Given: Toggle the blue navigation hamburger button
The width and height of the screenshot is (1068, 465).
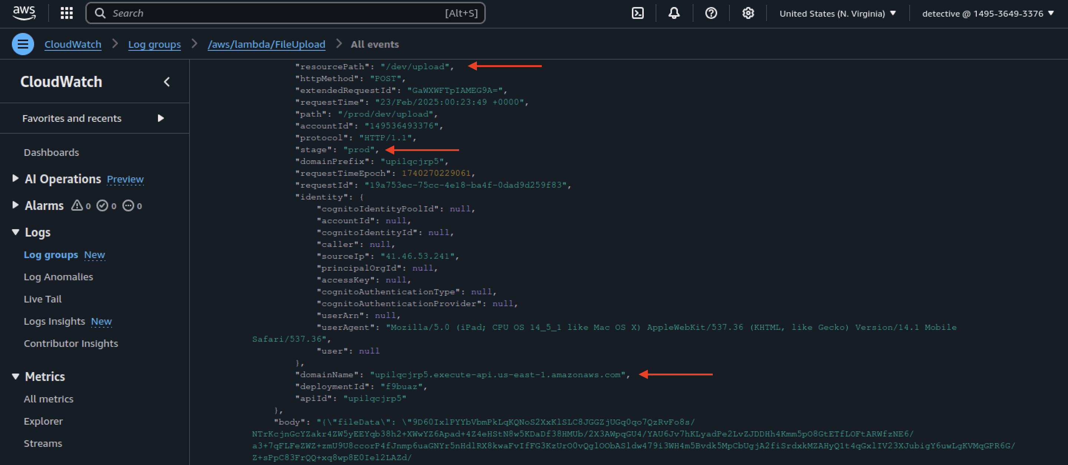Looking at the screenshot, I should tap(23, 44).
